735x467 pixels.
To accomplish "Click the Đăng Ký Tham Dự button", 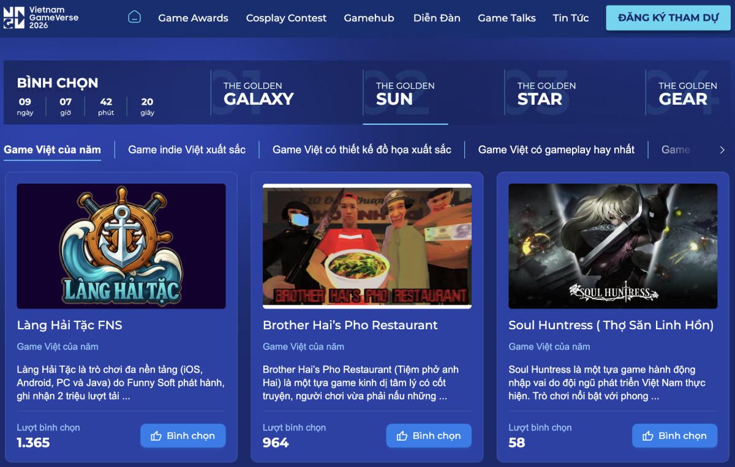I will point(668,18).
